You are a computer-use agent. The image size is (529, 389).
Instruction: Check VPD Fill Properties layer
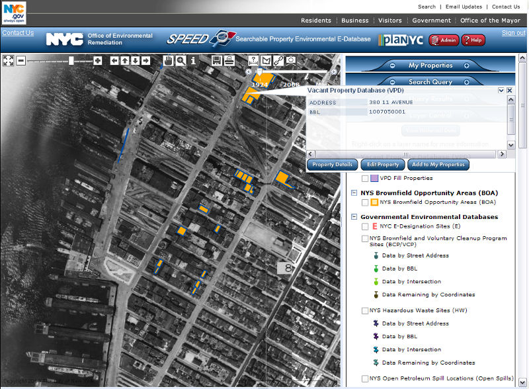pos(365,179)
